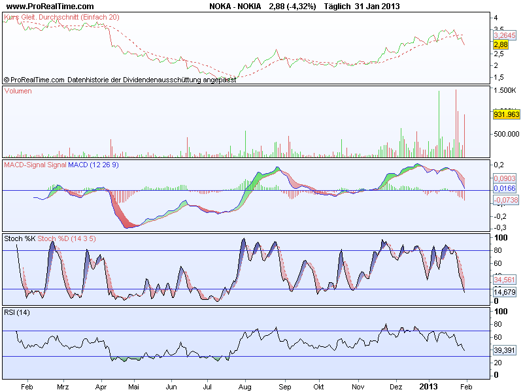Screen dimensions: 523x392
Task: Click the Mai month on time axis
Action: tap(133, 387)
